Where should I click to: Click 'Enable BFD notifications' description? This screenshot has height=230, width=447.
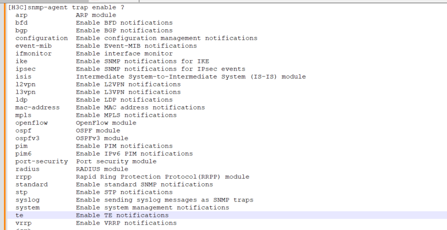(124, 23)
